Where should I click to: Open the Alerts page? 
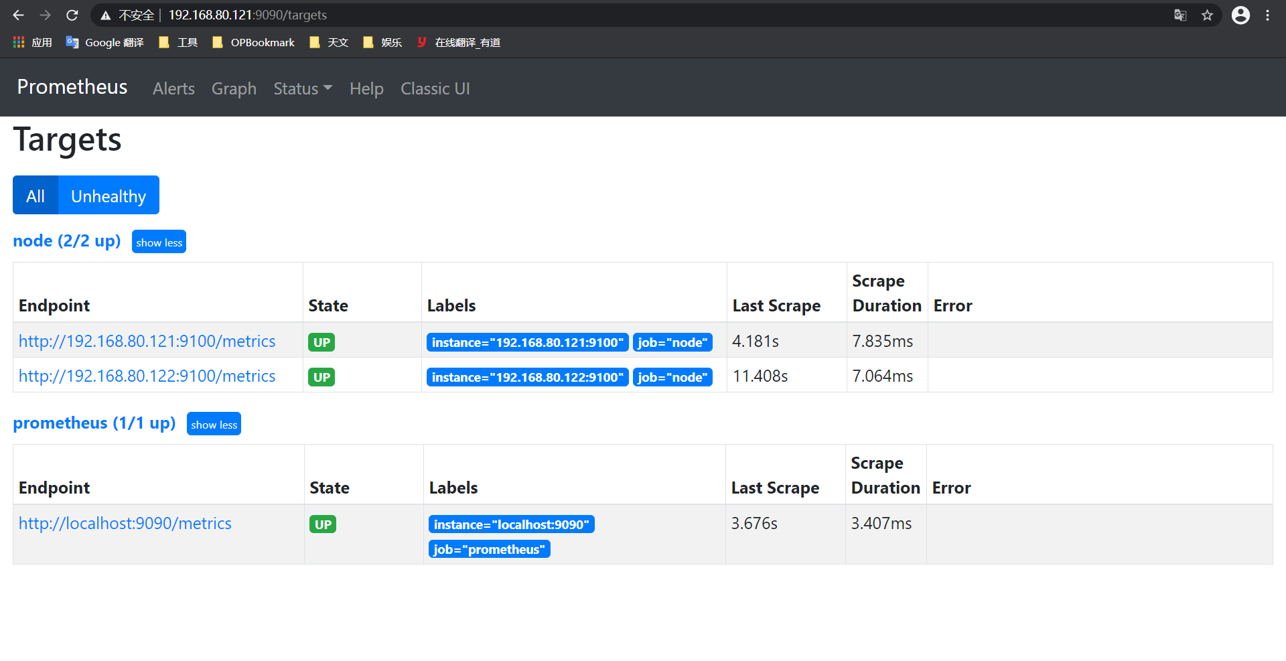pos(173,88)
